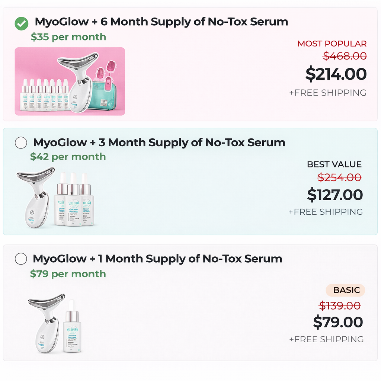Click the BEST VALUE label
Image resolution: width=381 pixels, height=381 pixels.
pos(334,164)
